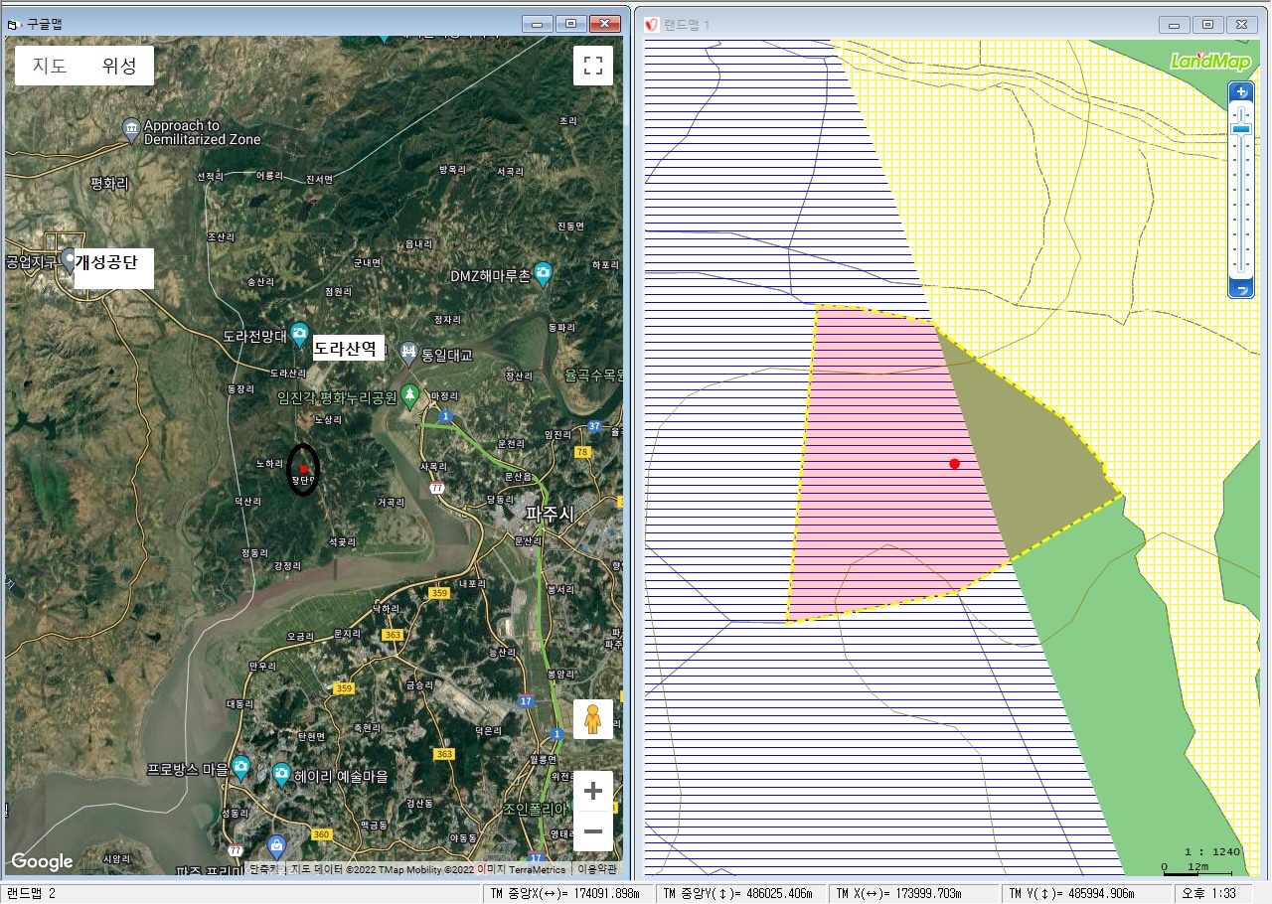Select the 헤이리 예술마을 camera marker

281,774
